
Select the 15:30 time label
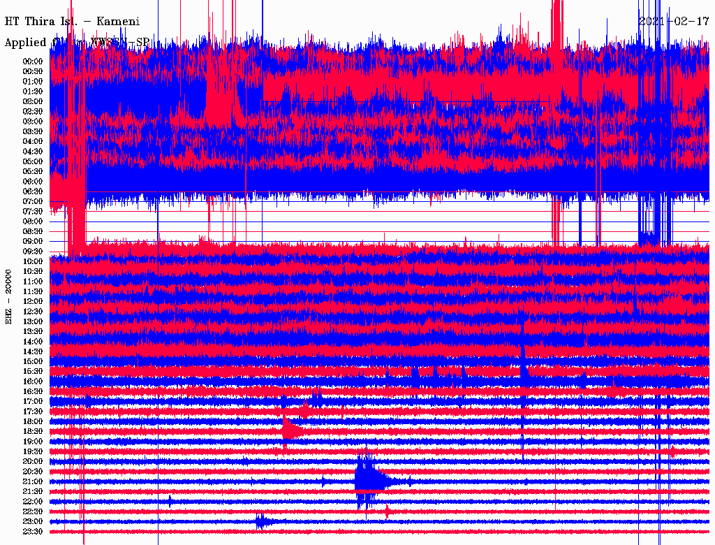pyautogui.click(x=33, y=372)
